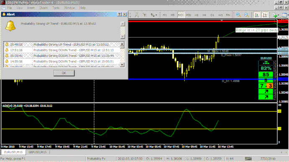Click the Probability Fx profile in status bar
The image size is (289, 162).
96,159
